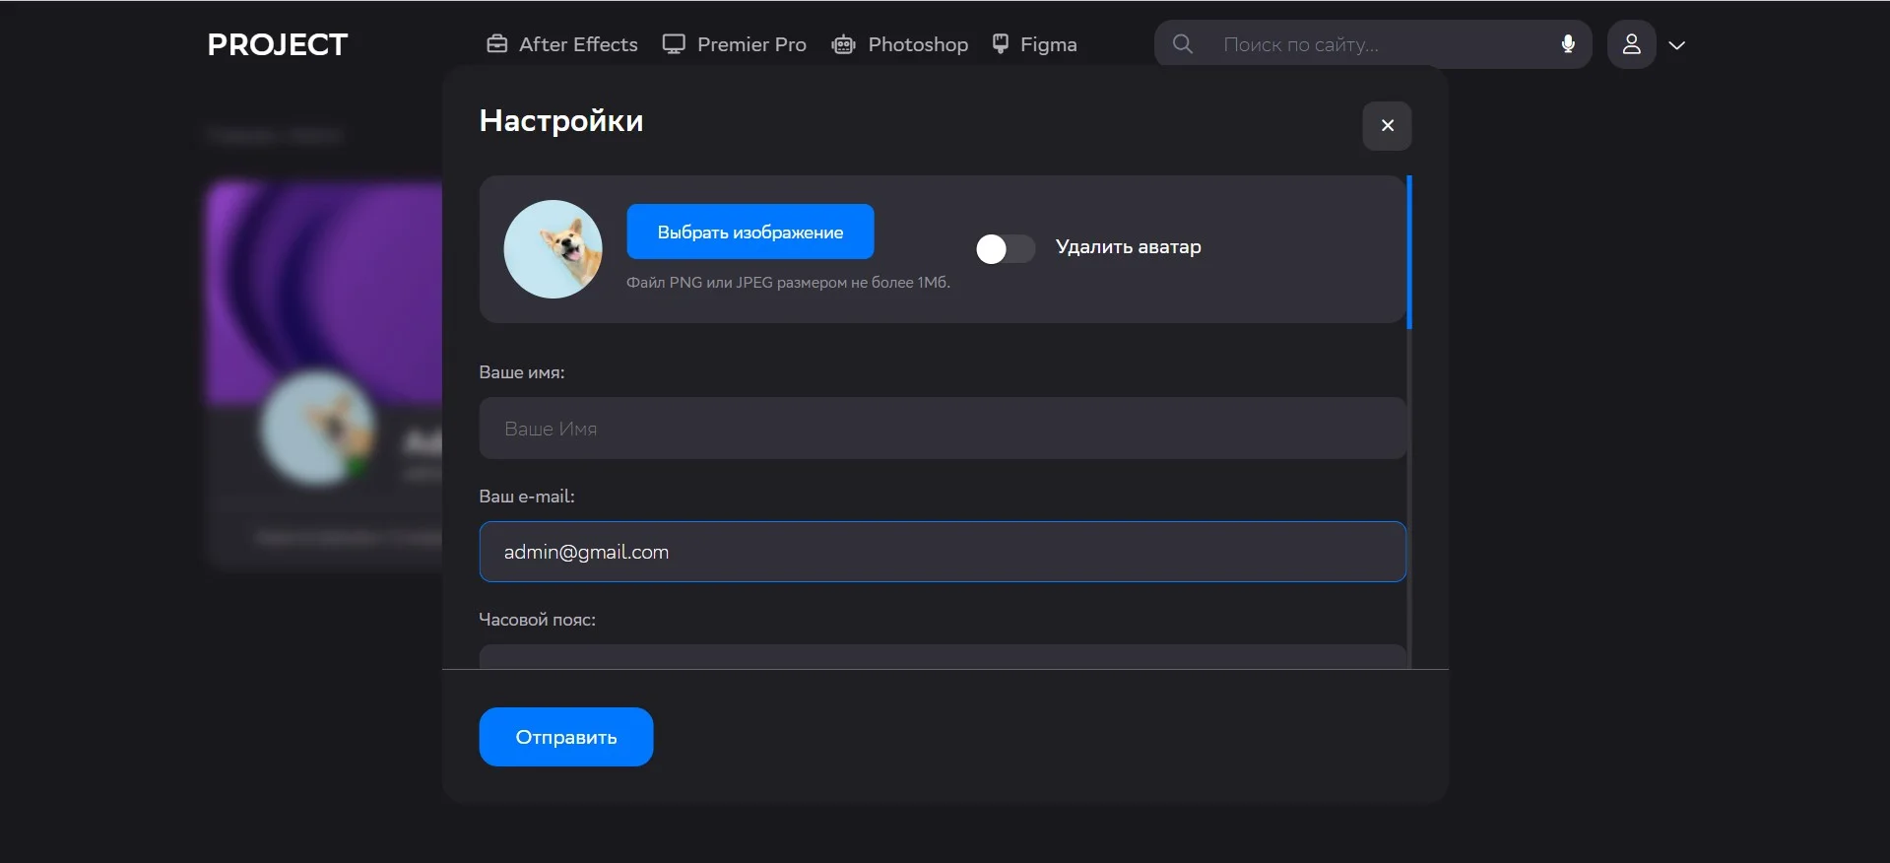Click the e-mail field with admin@gmail.com

[x=942, y=552]
